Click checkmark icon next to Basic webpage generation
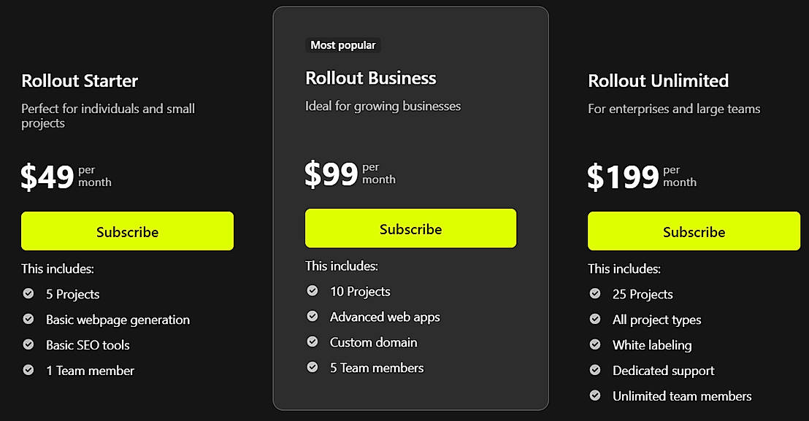This screenshot has width=809, height=421. (28, 320)
